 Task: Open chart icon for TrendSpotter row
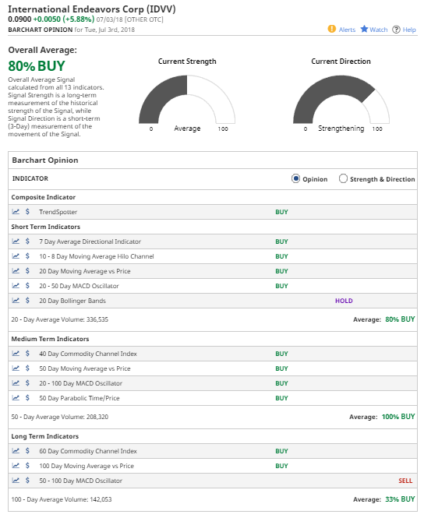16,211
